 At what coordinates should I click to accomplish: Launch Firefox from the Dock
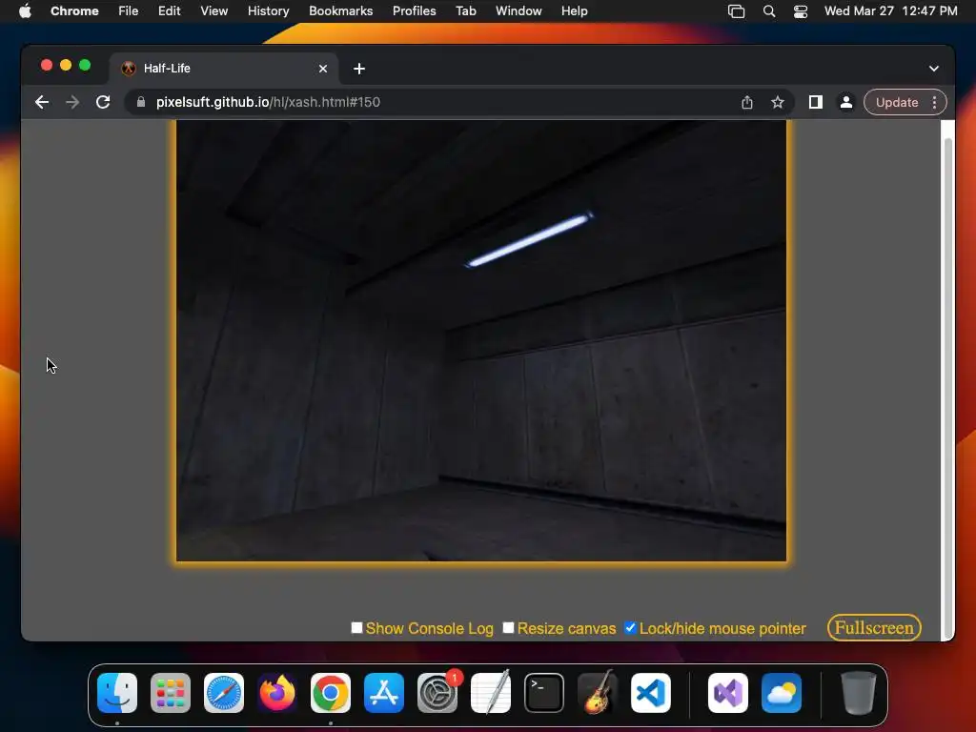click(277, 693)
